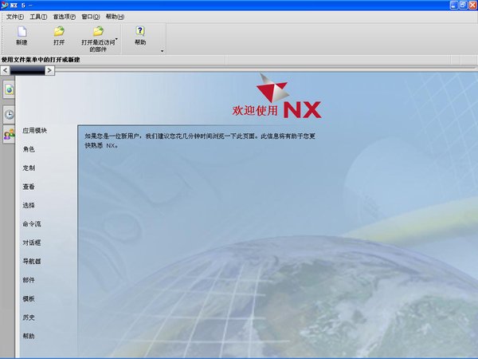The image size is (478, 359).
Task: Select 命令流 in the welcome list
Action: click(x=32, y=223)
